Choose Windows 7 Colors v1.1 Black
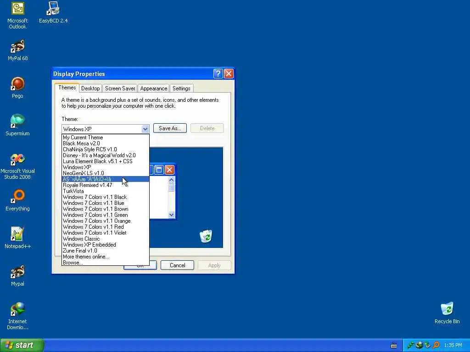The image size is (470, 352). pos(105,197)
